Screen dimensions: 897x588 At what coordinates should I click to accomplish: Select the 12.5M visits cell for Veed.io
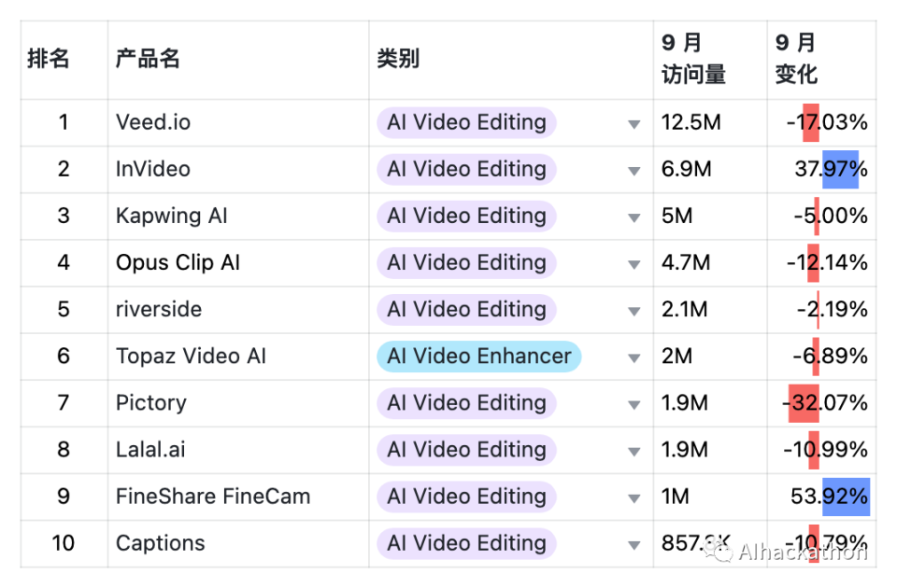coord(691,122)
